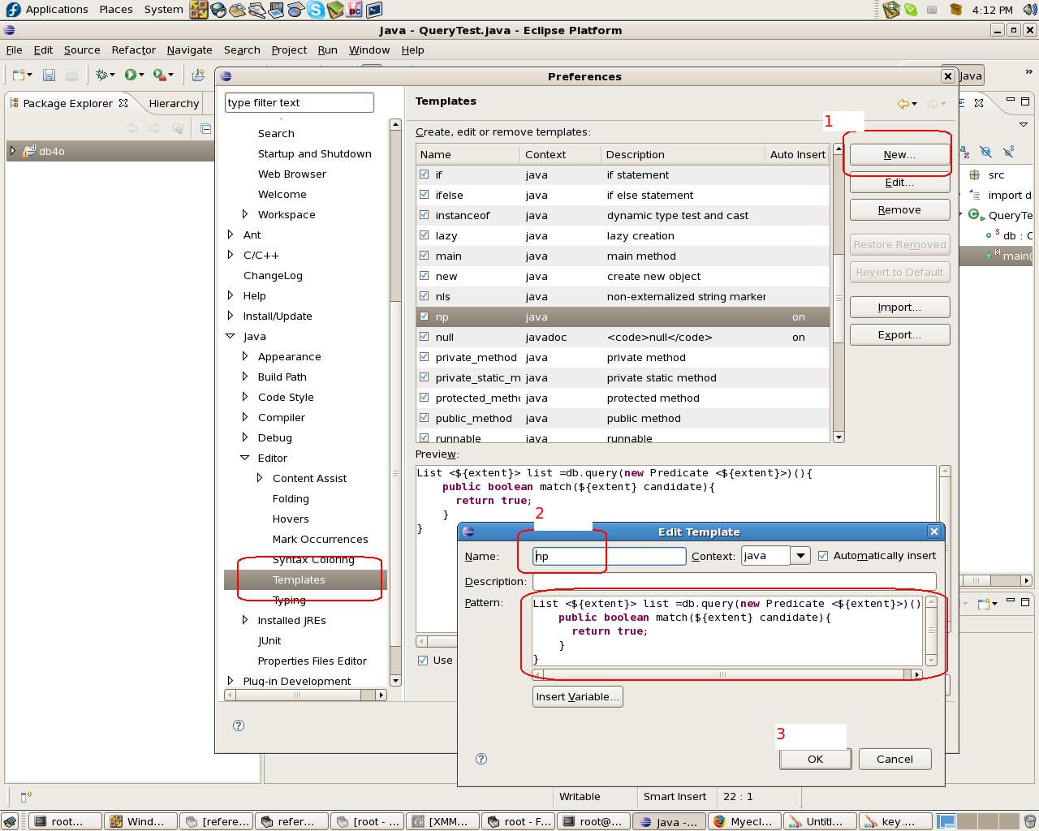Toggle the 'null' javadoc template checkbox
This screenshot has width=1039, height=831.
[424, 337]
